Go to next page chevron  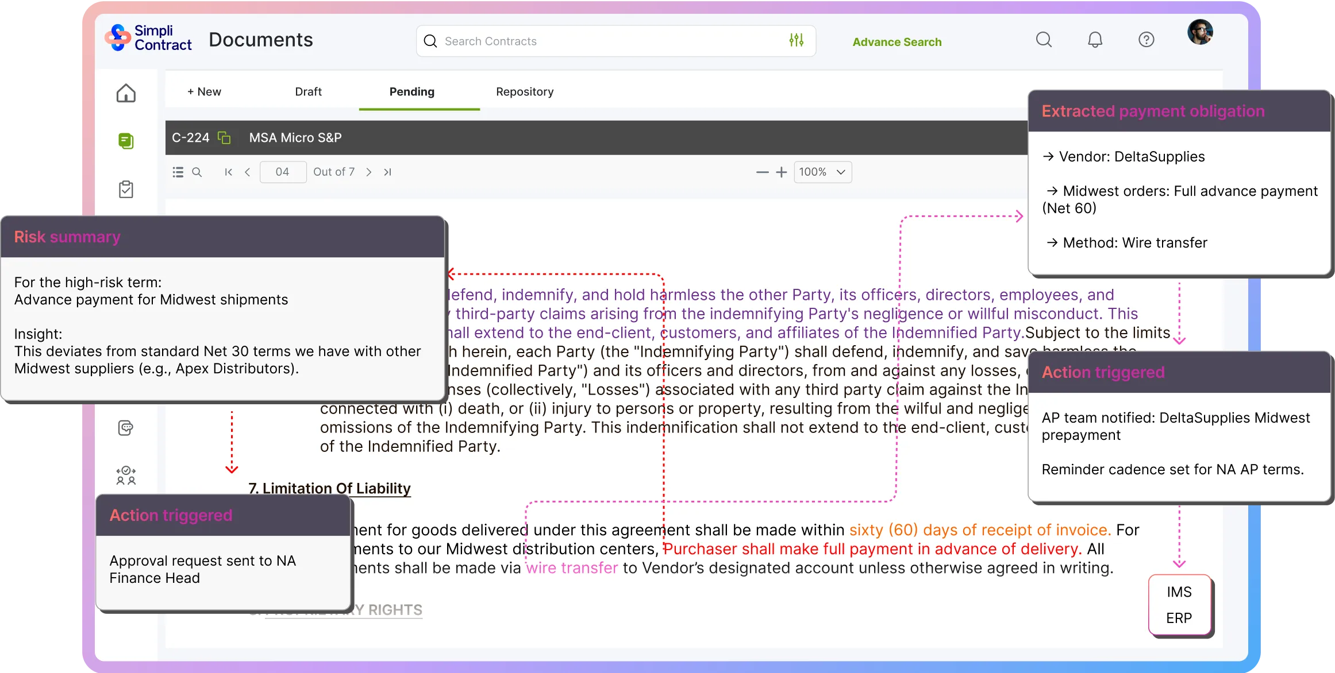pos(369,172)
